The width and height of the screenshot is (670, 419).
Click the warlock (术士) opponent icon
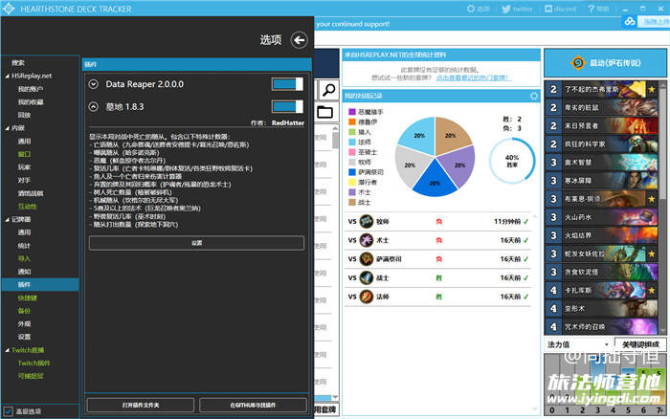367,240
